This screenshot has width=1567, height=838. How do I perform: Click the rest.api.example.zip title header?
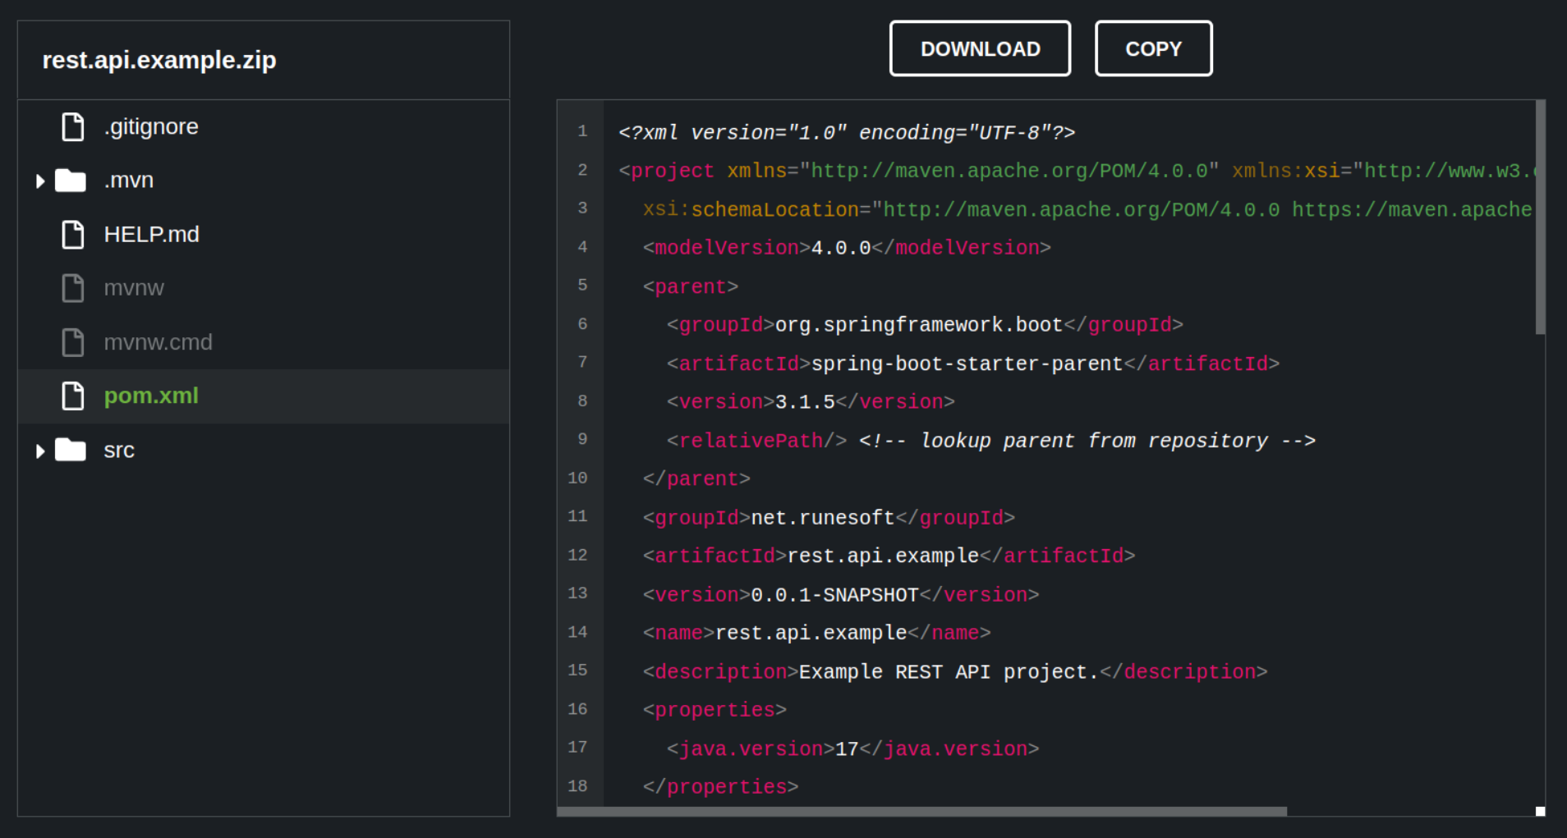click(159, 60)
